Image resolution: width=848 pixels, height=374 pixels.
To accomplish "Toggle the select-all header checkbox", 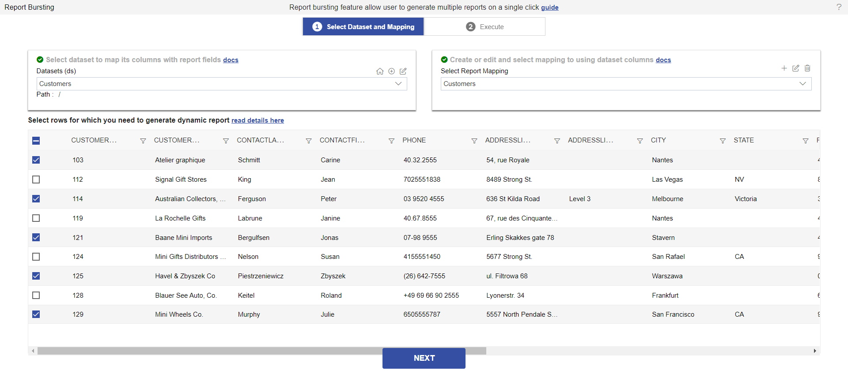I will pyautogui.click(x=36, y=141).
